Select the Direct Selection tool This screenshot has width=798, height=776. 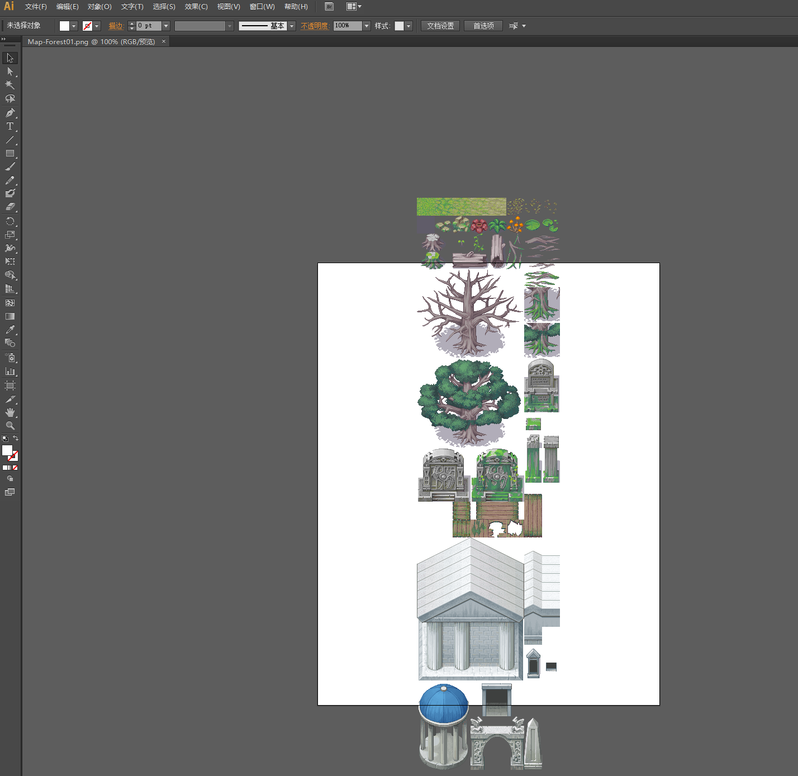click(10, 72)
